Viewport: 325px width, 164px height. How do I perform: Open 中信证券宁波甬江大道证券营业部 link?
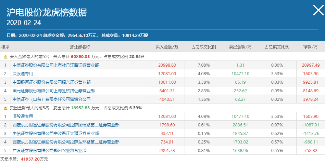[55, 134]
